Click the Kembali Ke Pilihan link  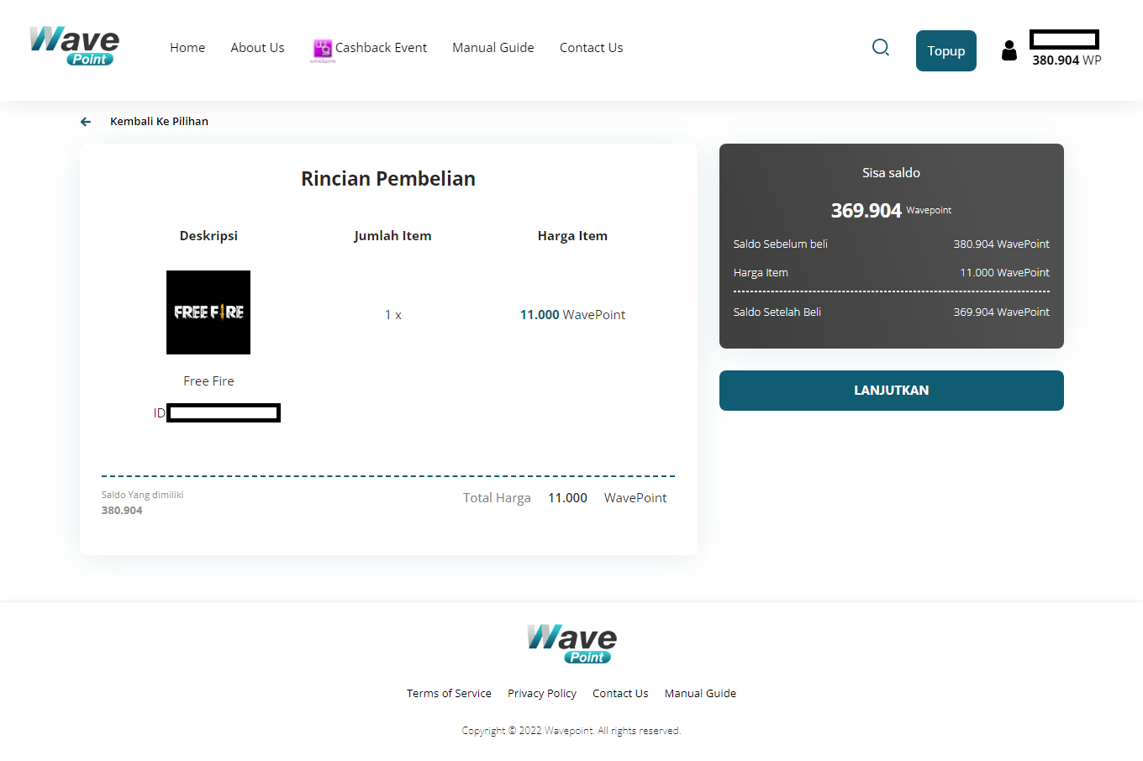coord(159,122)
